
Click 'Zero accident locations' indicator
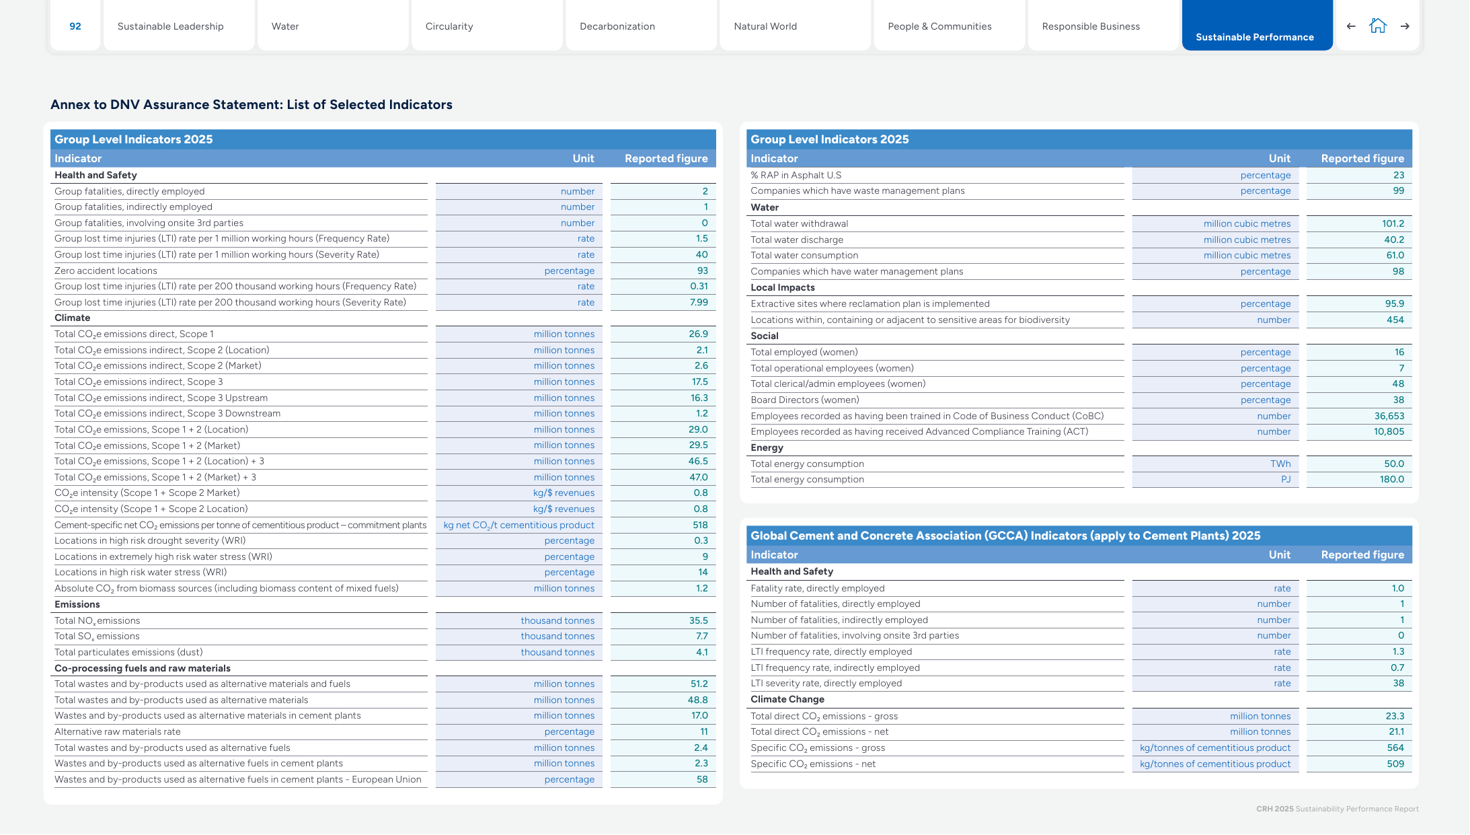click(106, 270)
